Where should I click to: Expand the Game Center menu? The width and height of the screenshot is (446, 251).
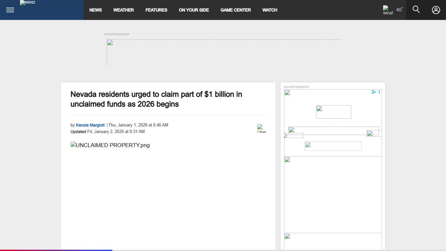[235, 10]
